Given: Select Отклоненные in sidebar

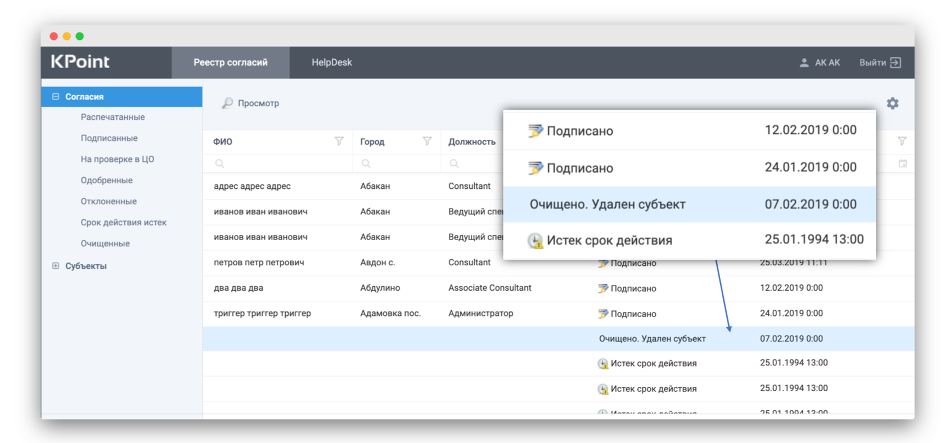Looking at the screenshot, I should pos(109,201).
